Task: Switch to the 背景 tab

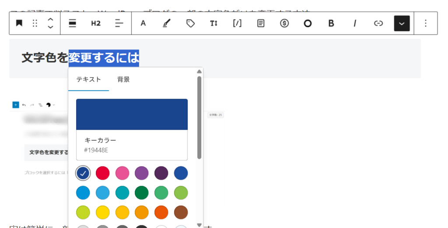Action: pyautogui.click(x=123, y=79)
